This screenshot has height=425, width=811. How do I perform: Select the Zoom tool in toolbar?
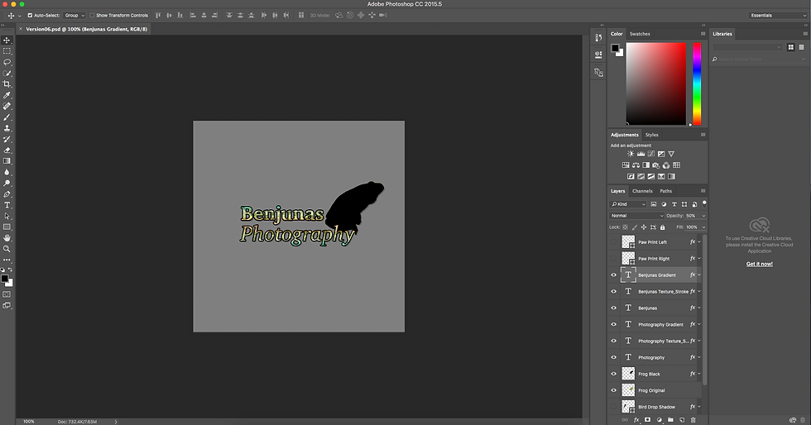[x=7, y=249]
